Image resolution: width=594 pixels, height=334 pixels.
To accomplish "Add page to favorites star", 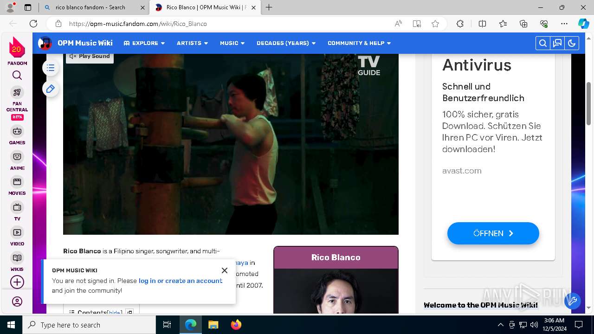I will pyautogui.click(x=435, y=24).
